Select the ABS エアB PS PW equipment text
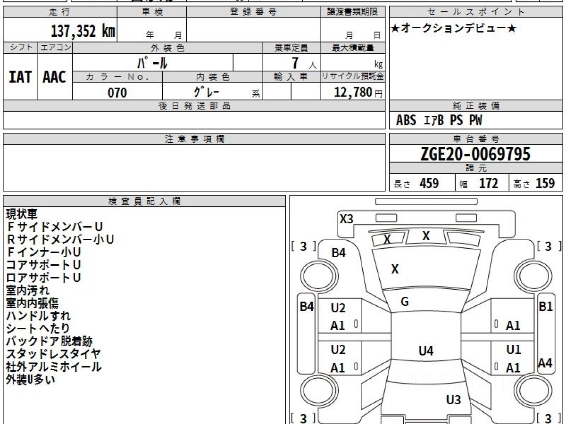The height and width of the screenshot is (424, 566). click(x=439, y=121)
